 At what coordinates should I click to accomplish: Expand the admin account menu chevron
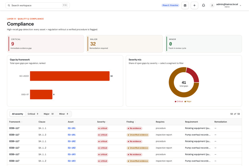tap(240, 5)
